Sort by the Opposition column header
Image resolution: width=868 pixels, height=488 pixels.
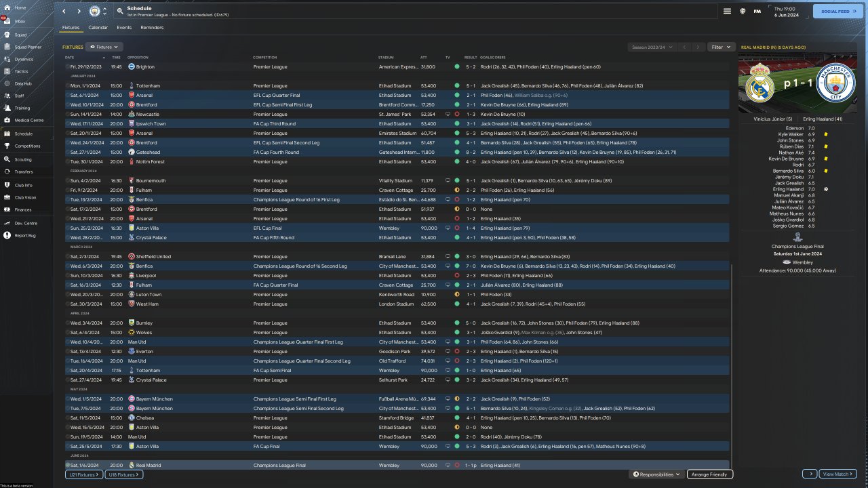click(x=138, y=58)
